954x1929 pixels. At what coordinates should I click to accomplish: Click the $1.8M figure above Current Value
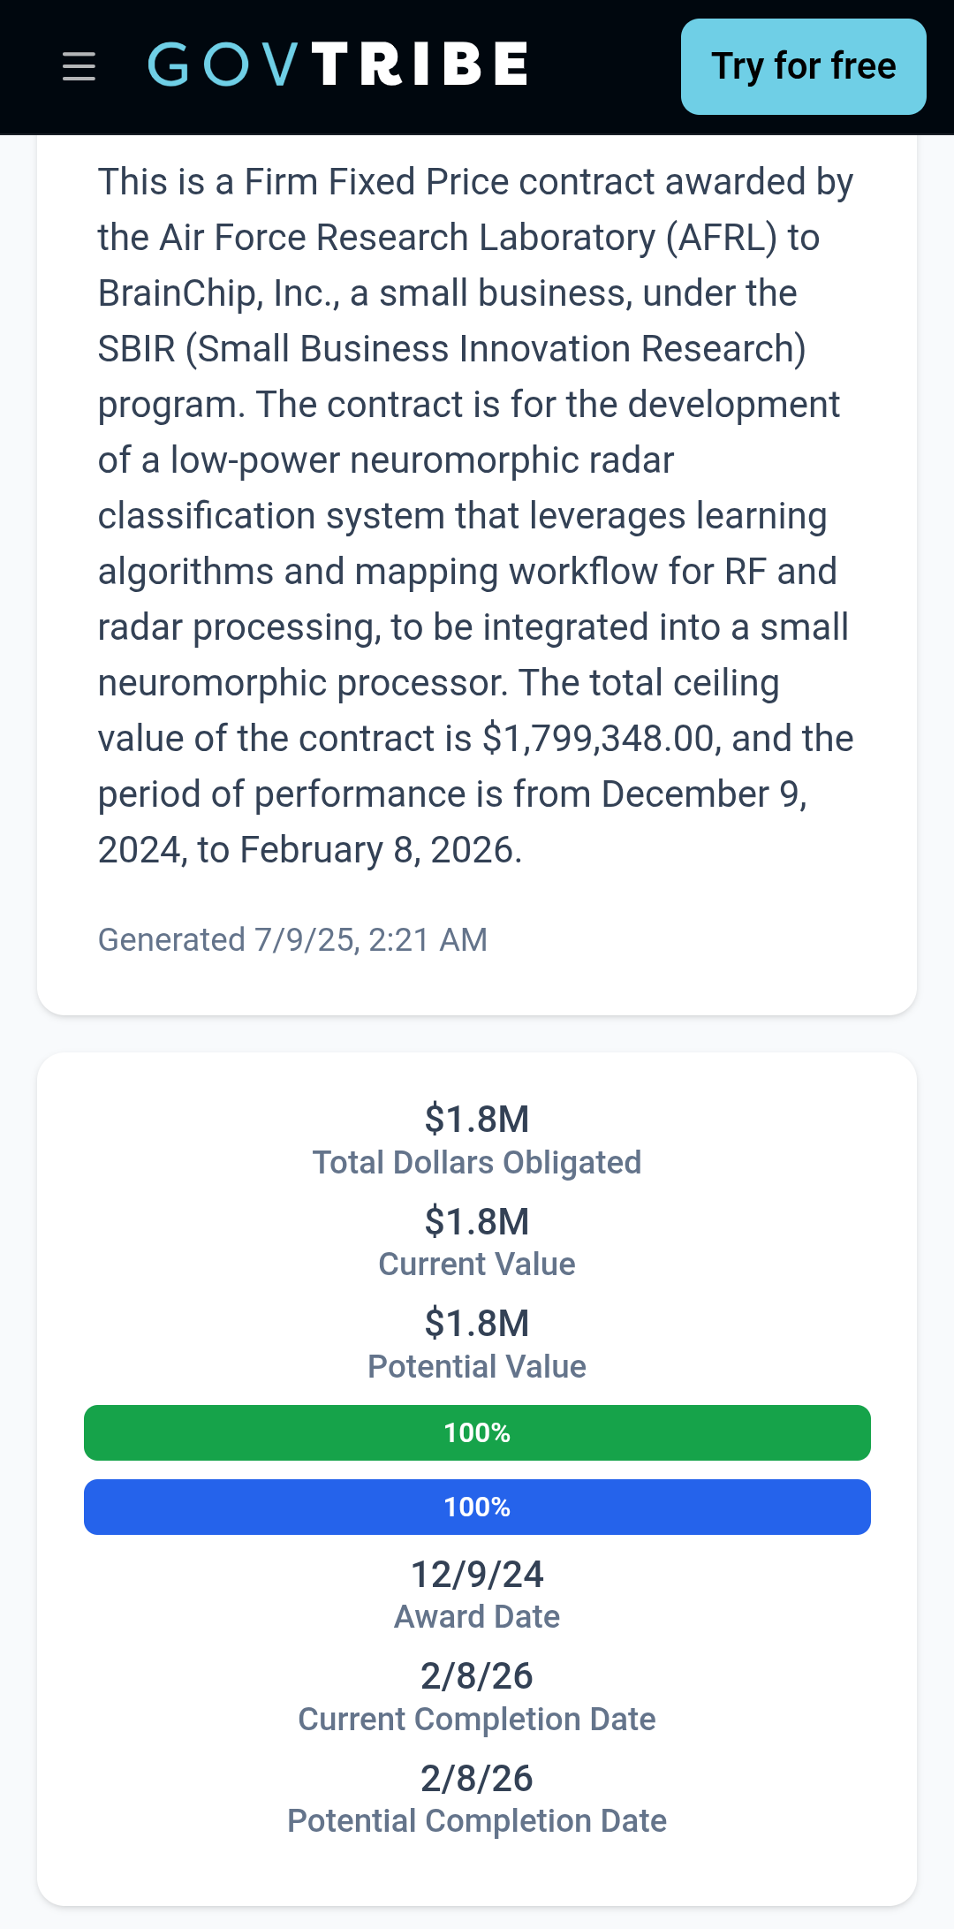(477, 1222)
